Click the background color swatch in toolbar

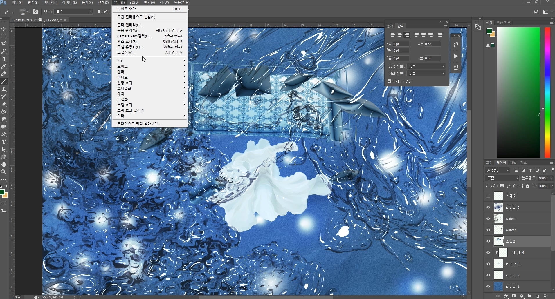pyautogui.click(x=6, y=196)
